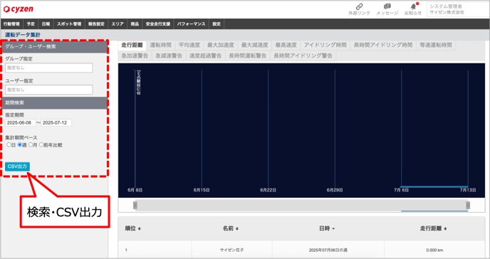Click the CSV出力 button
Viewport: 490px width, 259px height.
[x=17, y=166]
